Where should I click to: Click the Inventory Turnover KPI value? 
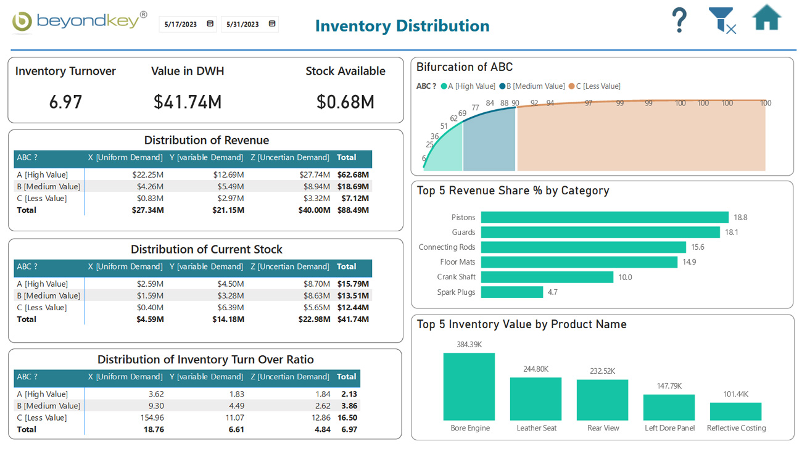(65, 101)
